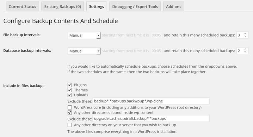Enable the WordPress core checkbox

point(70,107)
